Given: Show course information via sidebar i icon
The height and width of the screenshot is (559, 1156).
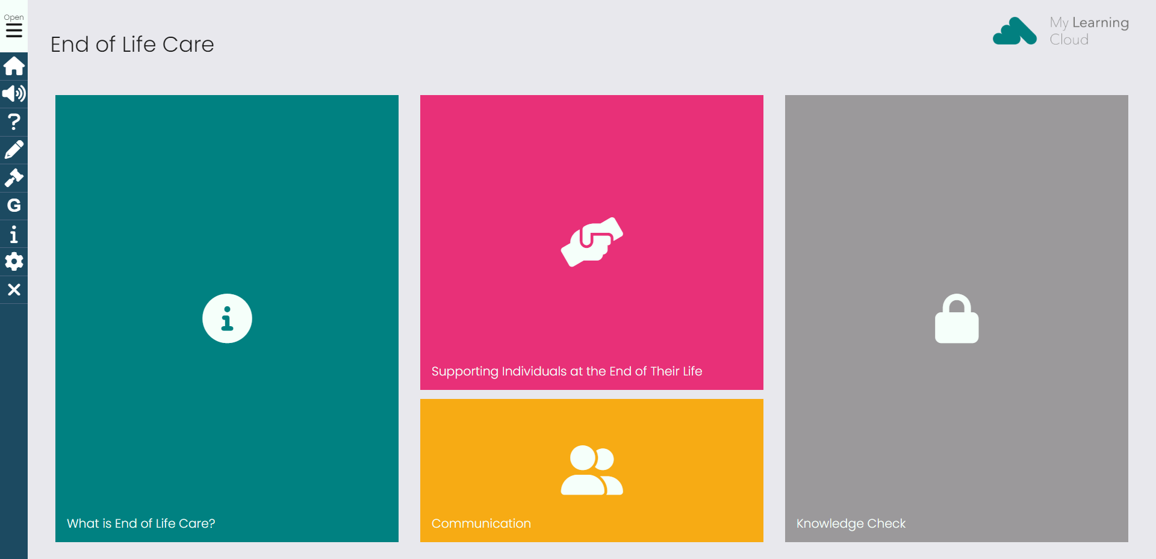Looking at the screenshot, I should 14,233.
